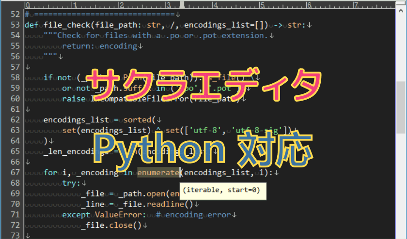The height and width of the screenshot is (239, 407).
Task: Click highlighted 'enumerate' on line 67
Action: pyautogui.click(x=158, y=172)
